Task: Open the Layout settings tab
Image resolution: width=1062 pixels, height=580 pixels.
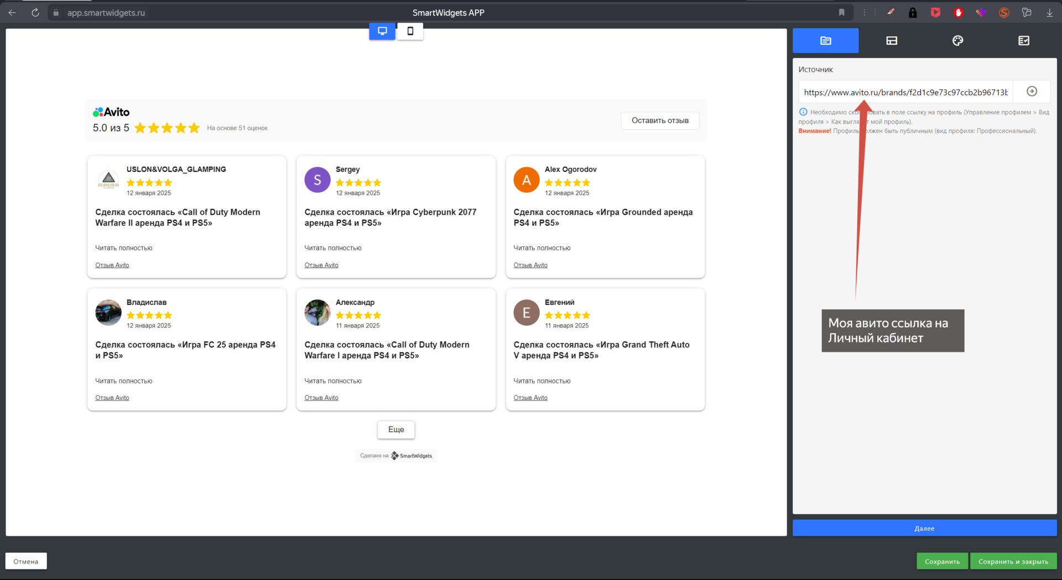Action: pyautogui.click(x=892, y=40)
